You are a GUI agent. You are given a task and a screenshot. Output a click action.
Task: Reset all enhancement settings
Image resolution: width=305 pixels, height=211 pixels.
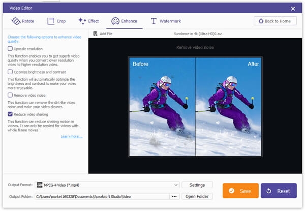(x=279, y=191)
